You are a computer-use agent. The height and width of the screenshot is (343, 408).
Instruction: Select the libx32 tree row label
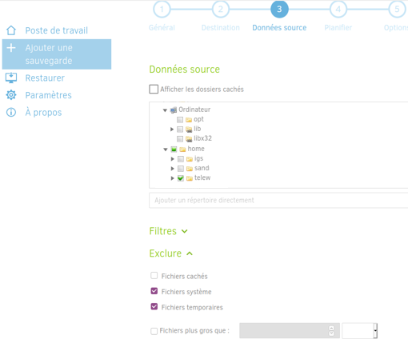(202, 138)
